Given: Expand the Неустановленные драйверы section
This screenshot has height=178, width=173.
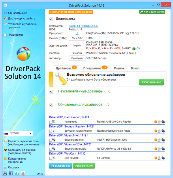Looking at the screenshot, I should pyautogui.click(x=51, y=92).
